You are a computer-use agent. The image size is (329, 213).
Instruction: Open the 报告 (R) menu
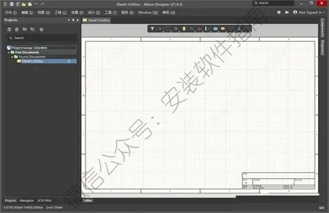click(x=127, y=13)
